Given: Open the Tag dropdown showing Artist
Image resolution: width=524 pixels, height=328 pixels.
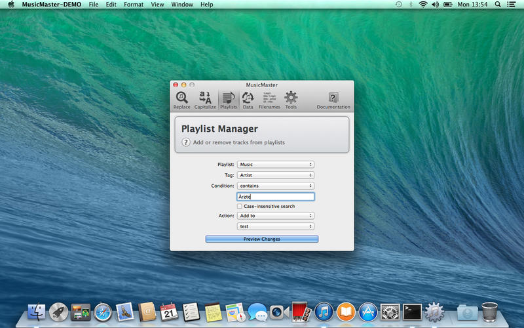Looking at the screenshot, I should click(x=276, y=175).
